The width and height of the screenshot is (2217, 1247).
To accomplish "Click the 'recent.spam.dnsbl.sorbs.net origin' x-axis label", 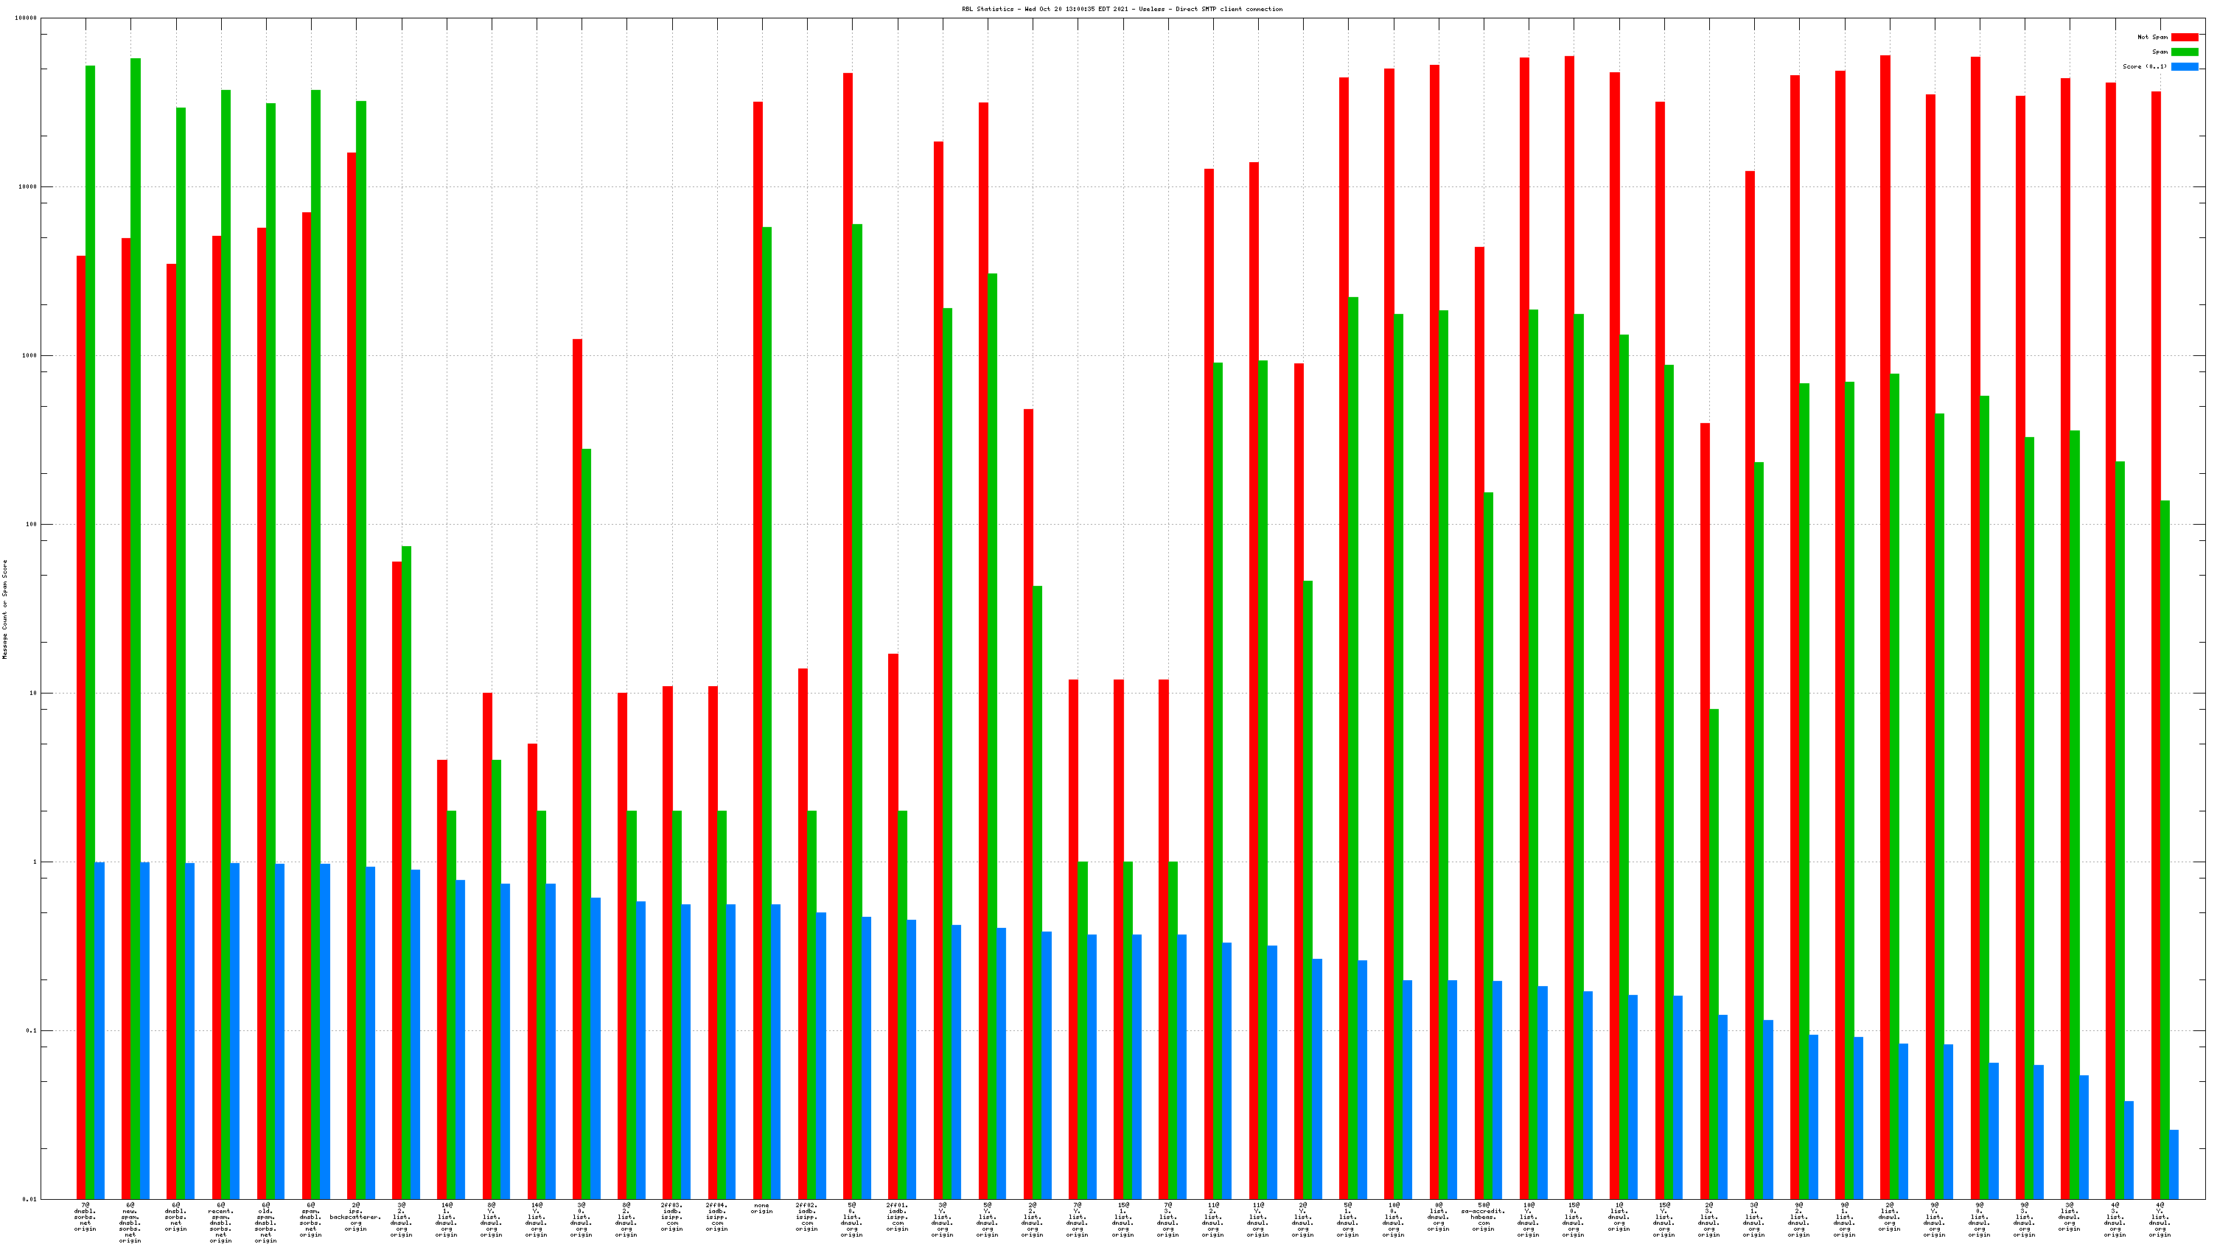I will coord(220,1222).
